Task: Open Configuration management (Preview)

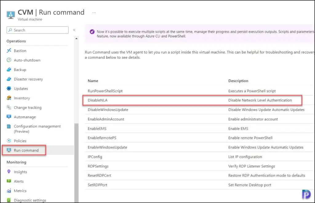Action: (x=37, y=129)
